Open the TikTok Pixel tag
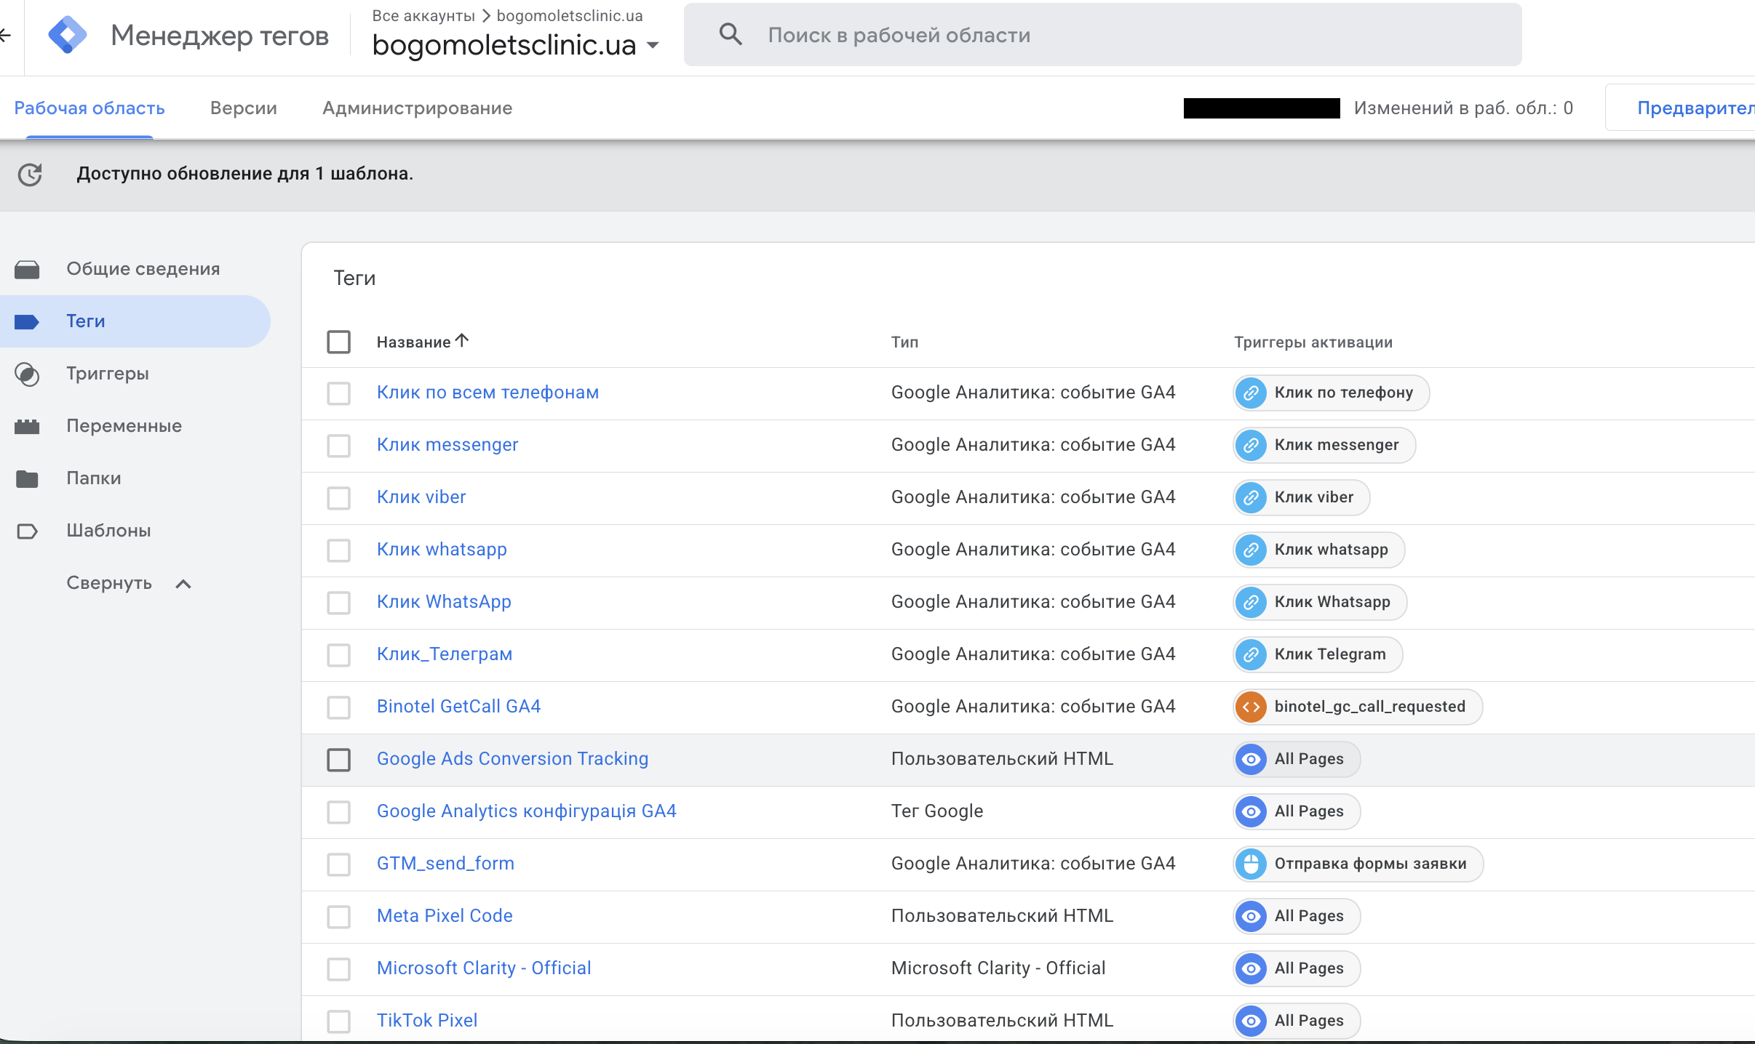The width and height of the screenshot is (1755, 1044). pos(427,1021)
